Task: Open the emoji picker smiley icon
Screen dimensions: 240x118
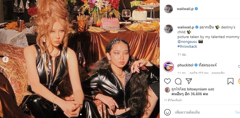Action: (167, 112)
